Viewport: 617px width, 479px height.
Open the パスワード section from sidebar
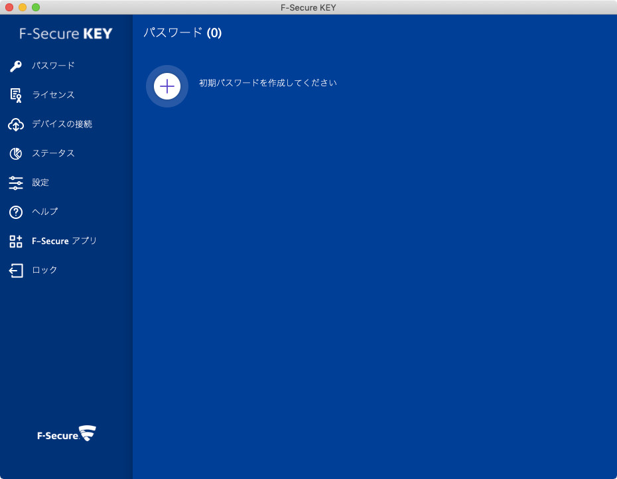tap(53, 66)
